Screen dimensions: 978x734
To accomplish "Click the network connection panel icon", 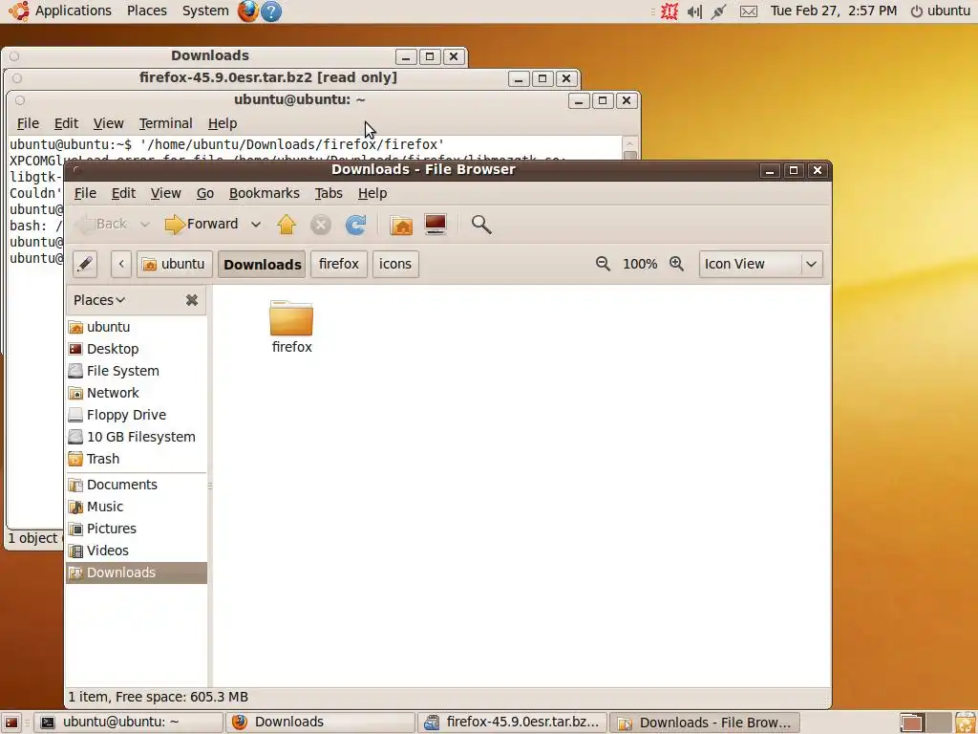I will click(718, 11).
